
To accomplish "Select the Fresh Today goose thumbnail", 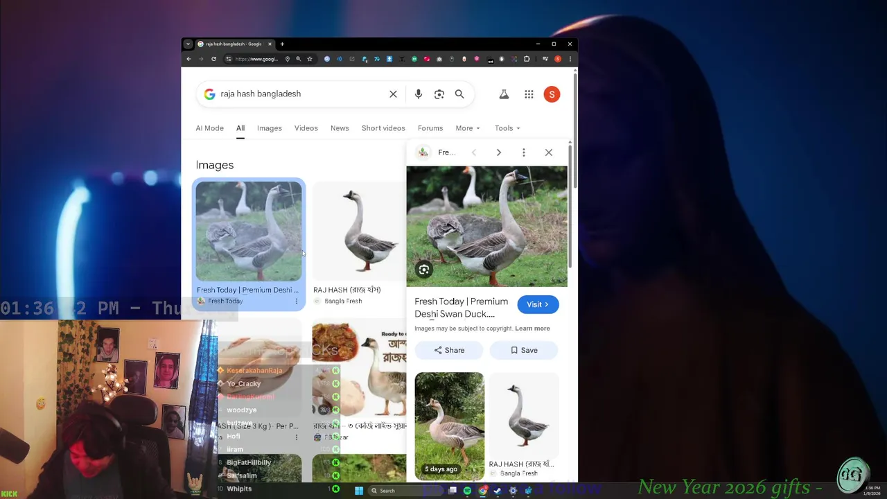I will click(249, 231).
